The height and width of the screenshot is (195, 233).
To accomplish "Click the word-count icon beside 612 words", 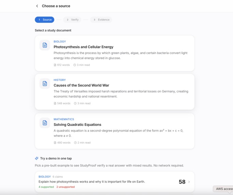I will click(x=55, y=65).
